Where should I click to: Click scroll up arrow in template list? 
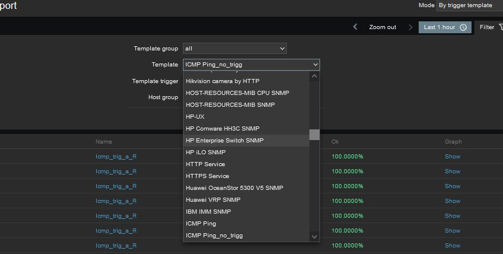[x=315, y=76]
